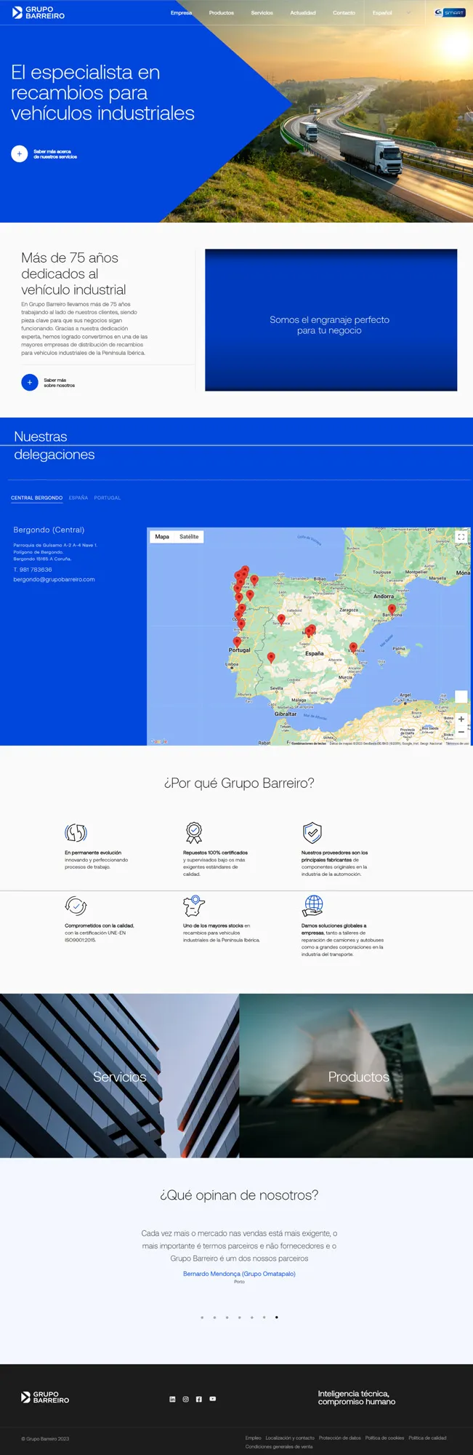Open the Empresa menu

(182, 13)
